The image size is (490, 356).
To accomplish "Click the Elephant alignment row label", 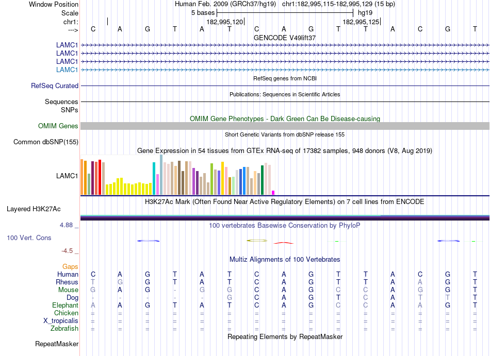I will pos(65,305).
